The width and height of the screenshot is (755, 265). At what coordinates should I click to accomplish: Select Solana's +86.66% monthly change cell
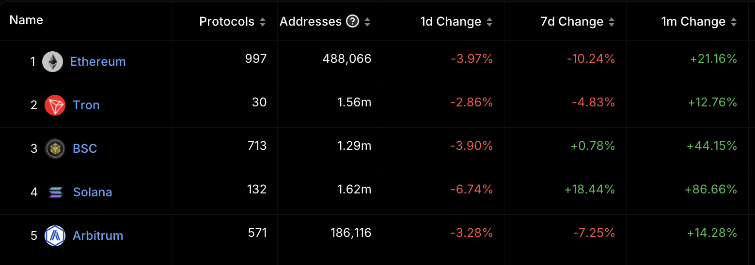pos(710,189)
